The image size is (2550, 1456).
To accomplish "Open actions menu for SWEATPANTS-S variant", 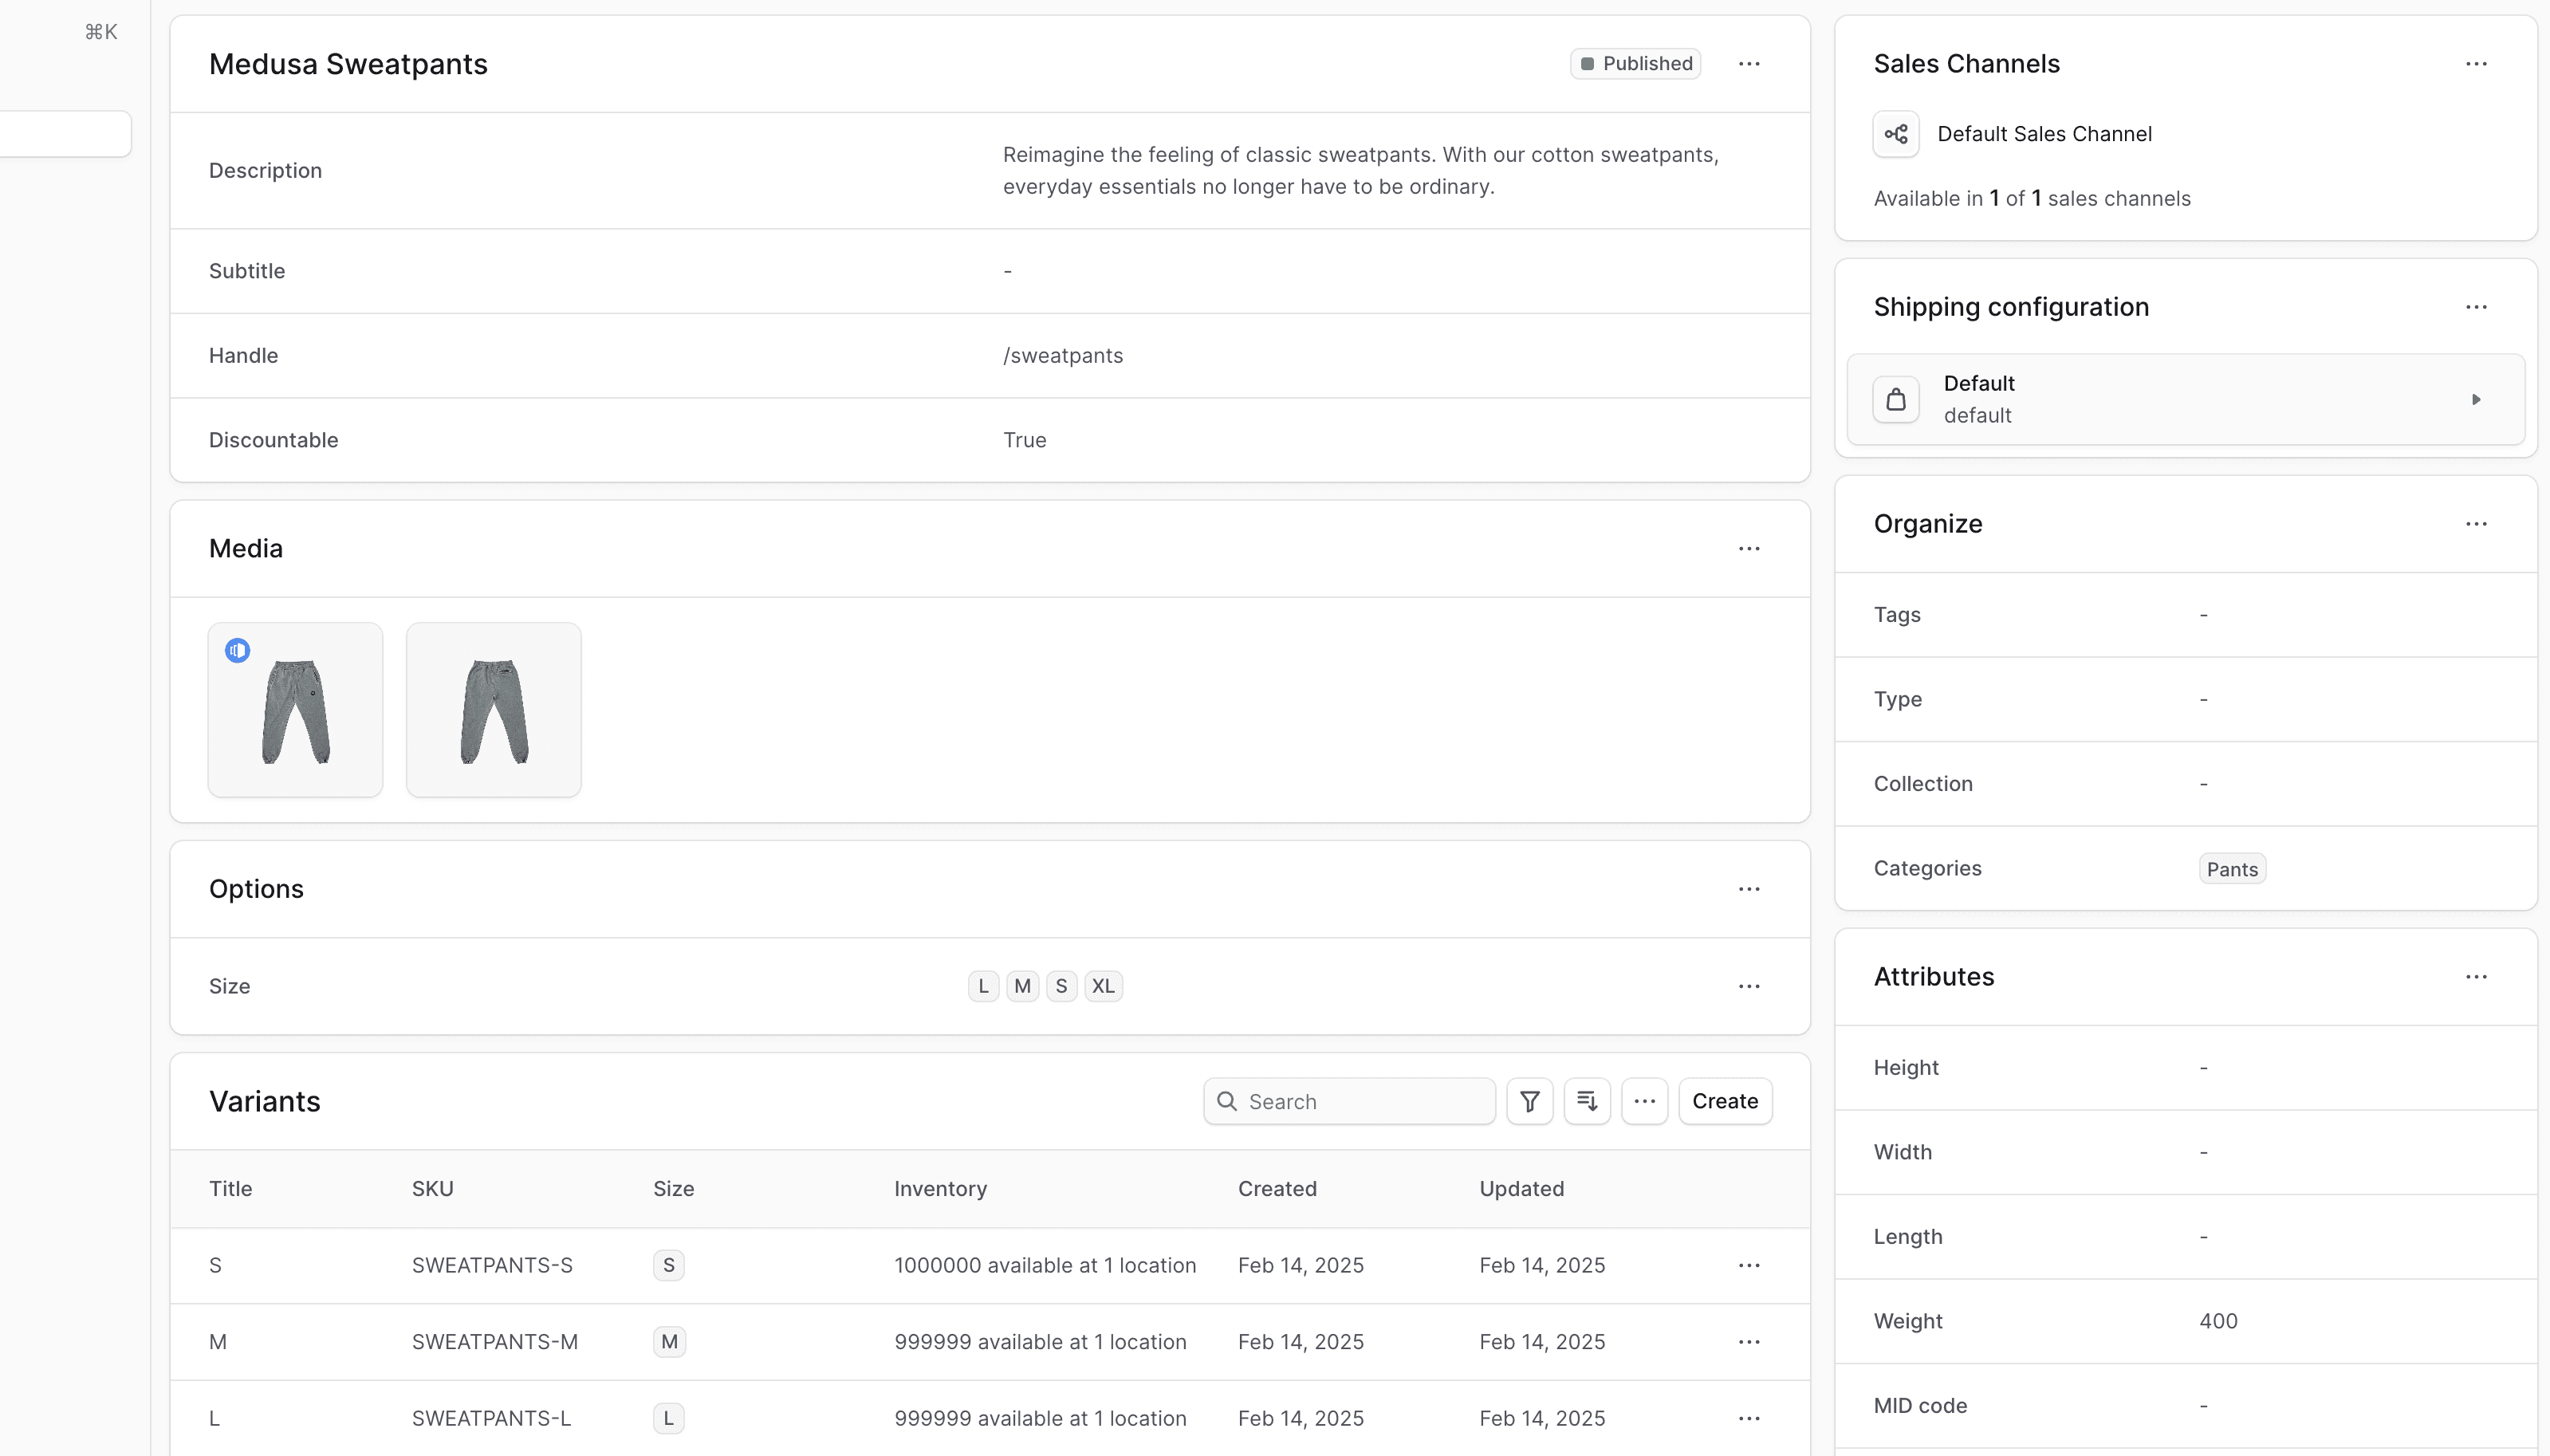I will click(1748, 1265).
